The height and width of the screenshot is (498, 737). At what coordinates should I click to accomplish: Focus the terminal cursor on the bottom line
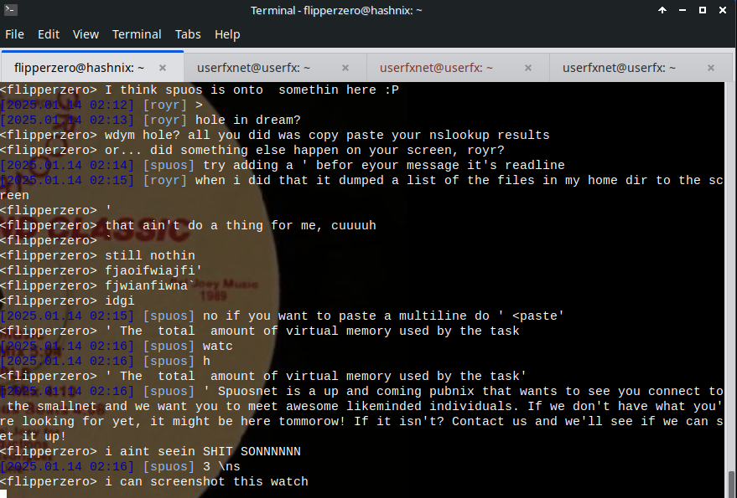(4, 494)
